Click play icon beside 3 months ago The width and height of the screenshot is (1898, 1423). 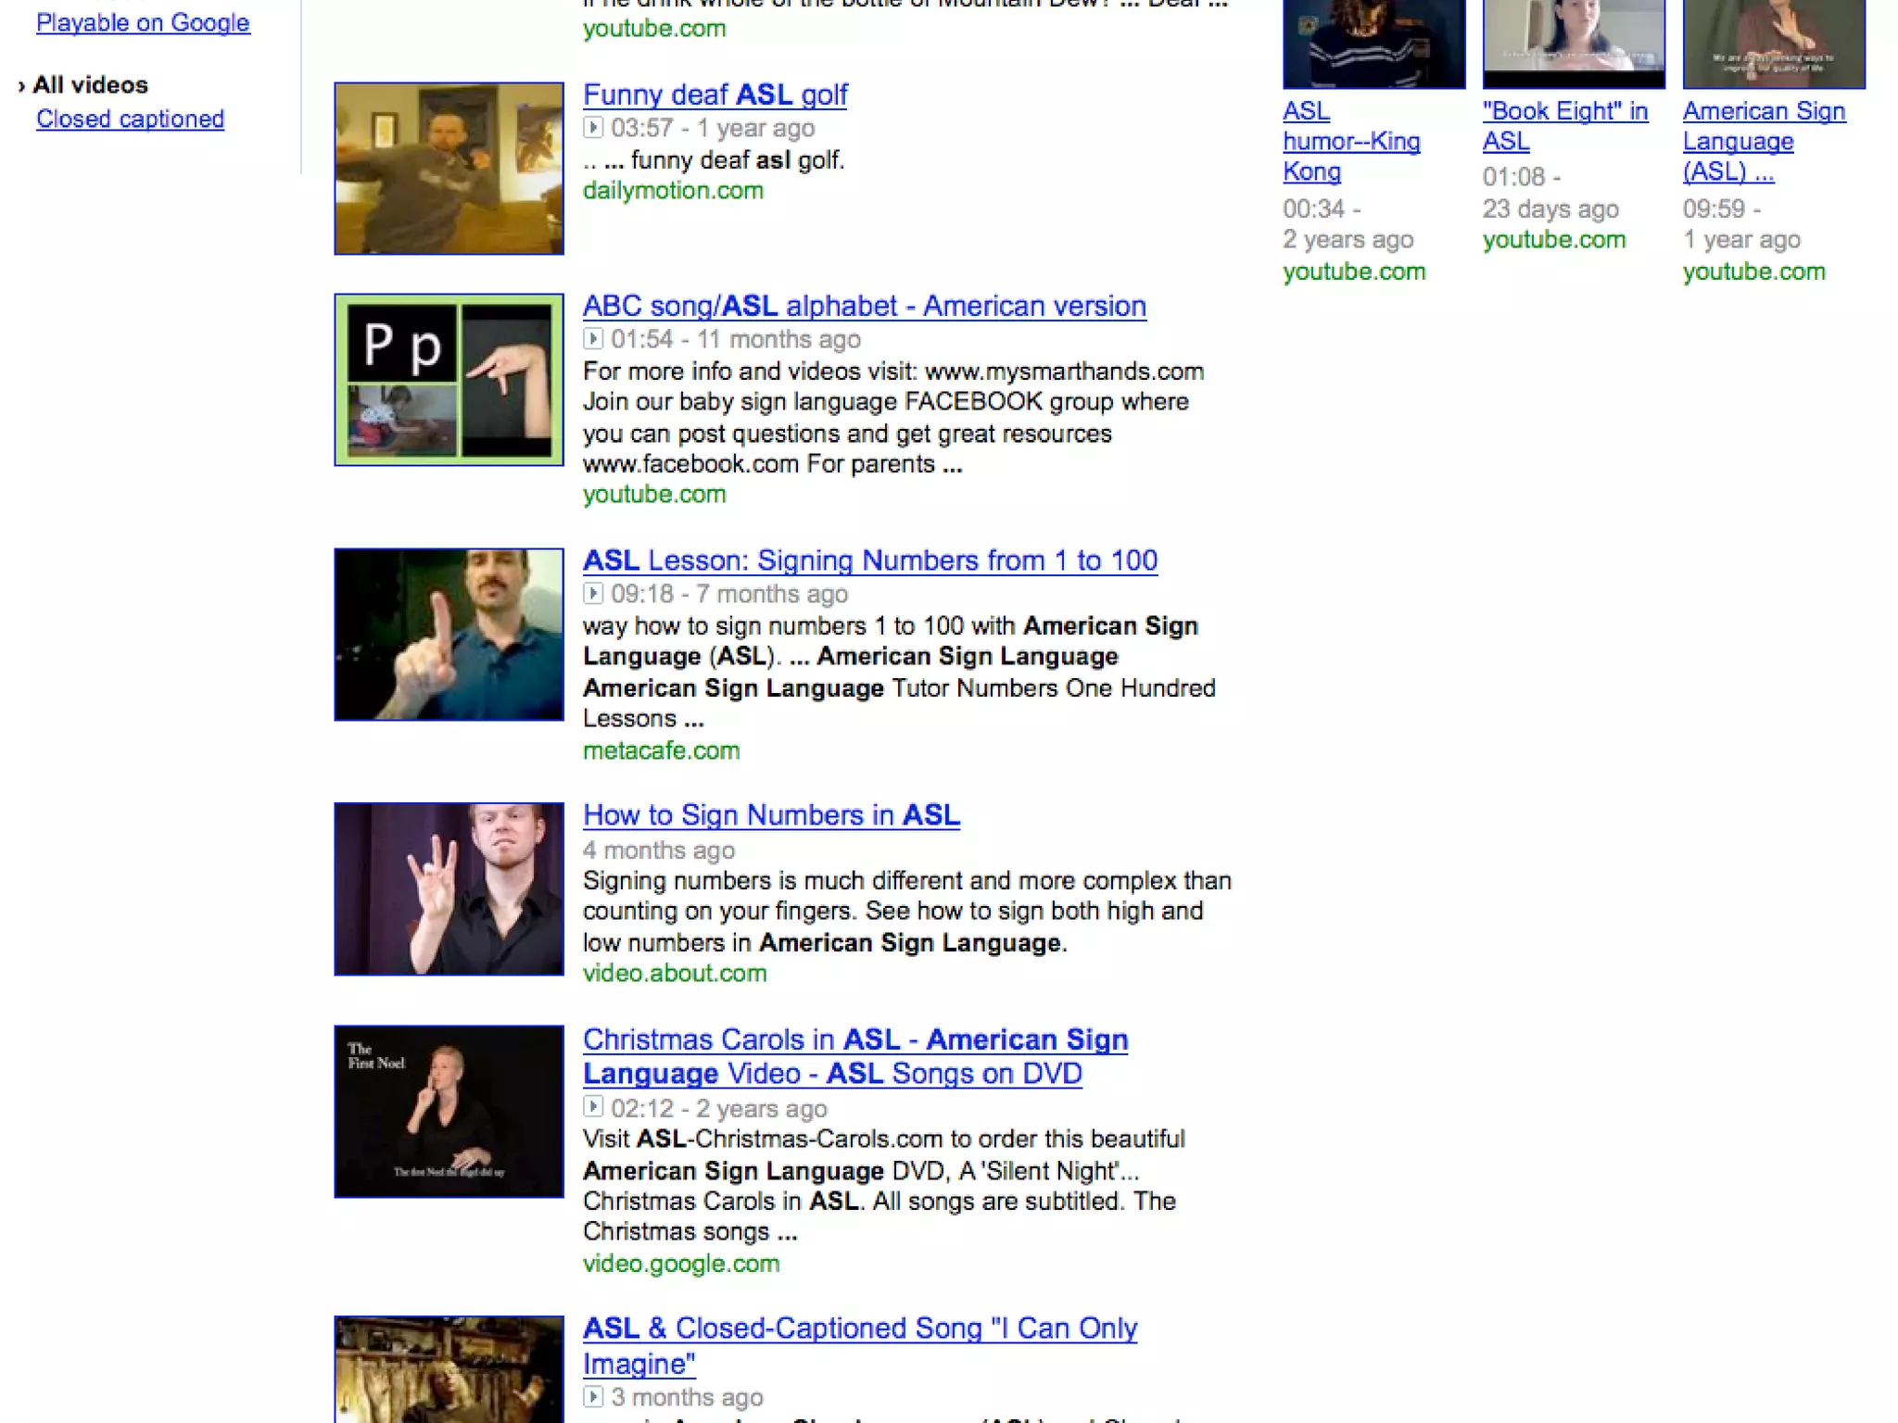click(x=593, y=1396)
